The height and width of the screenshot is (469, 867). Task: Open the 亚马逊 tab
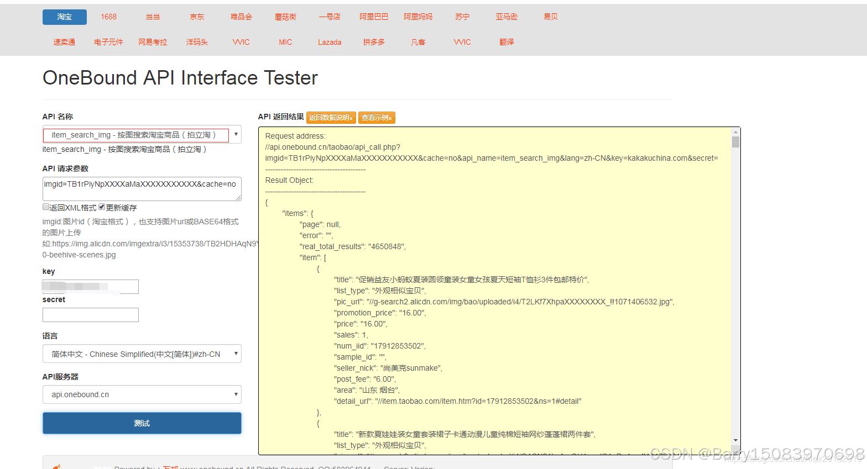tap(507, 17)
